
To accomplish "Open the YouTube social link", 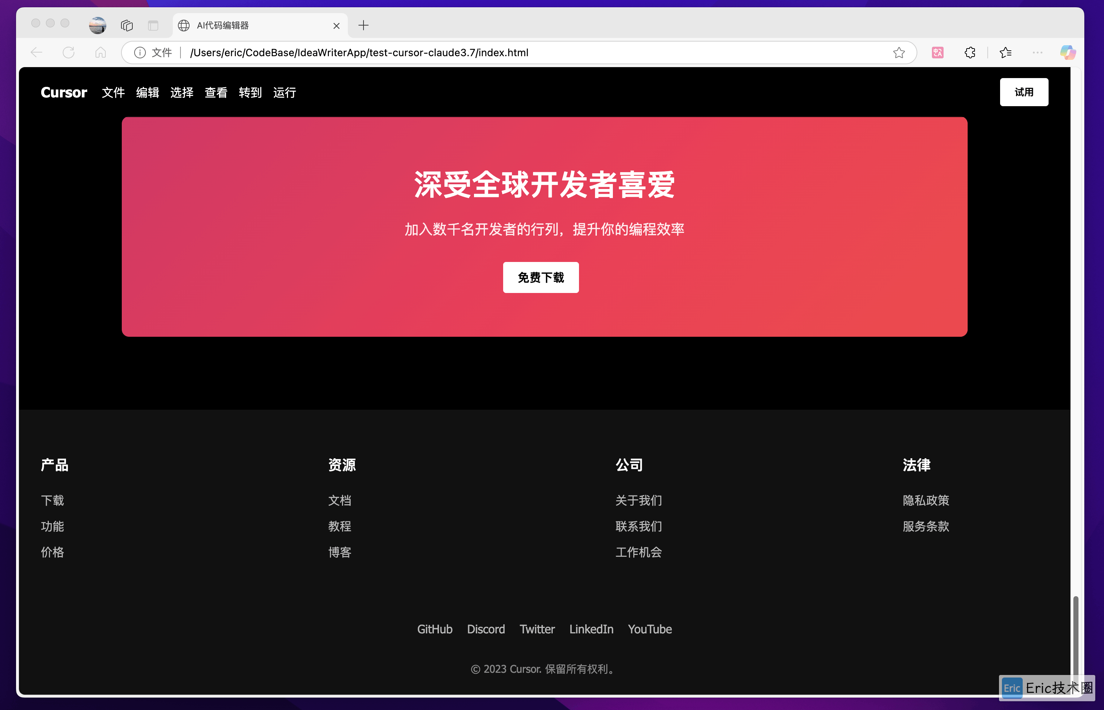I will 650,629.
